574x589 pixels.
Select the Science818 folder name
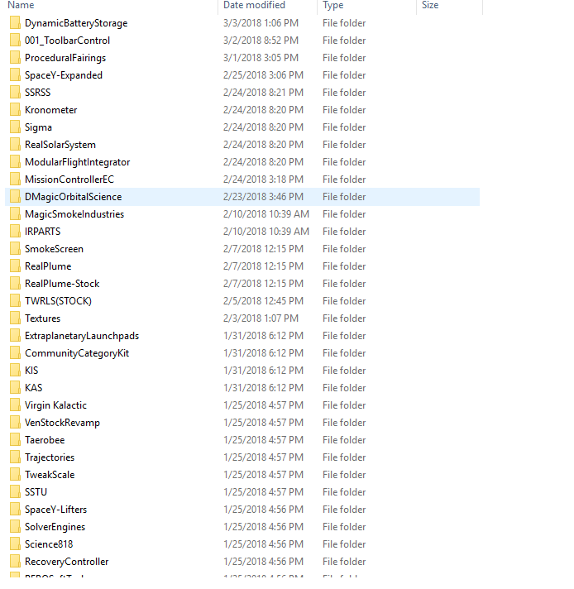[49, 544]
